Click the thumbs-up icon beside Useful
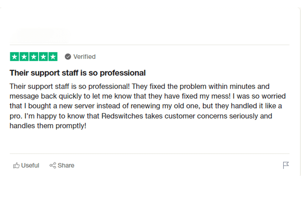The height and width of the screenshot is (200, 301). point(16,166)
